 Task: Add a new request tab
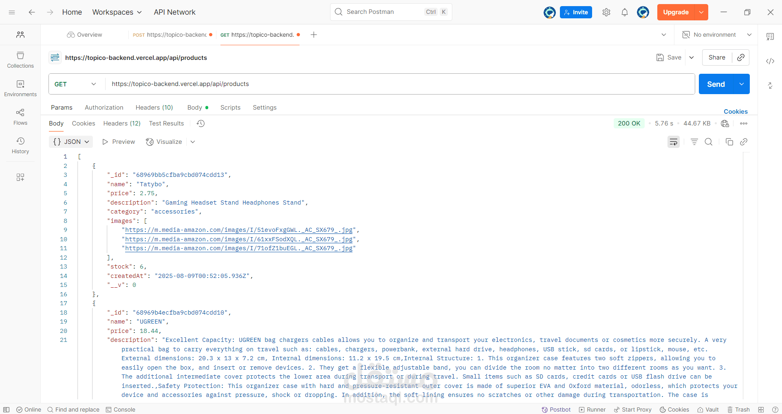click(x=314, y=35)
